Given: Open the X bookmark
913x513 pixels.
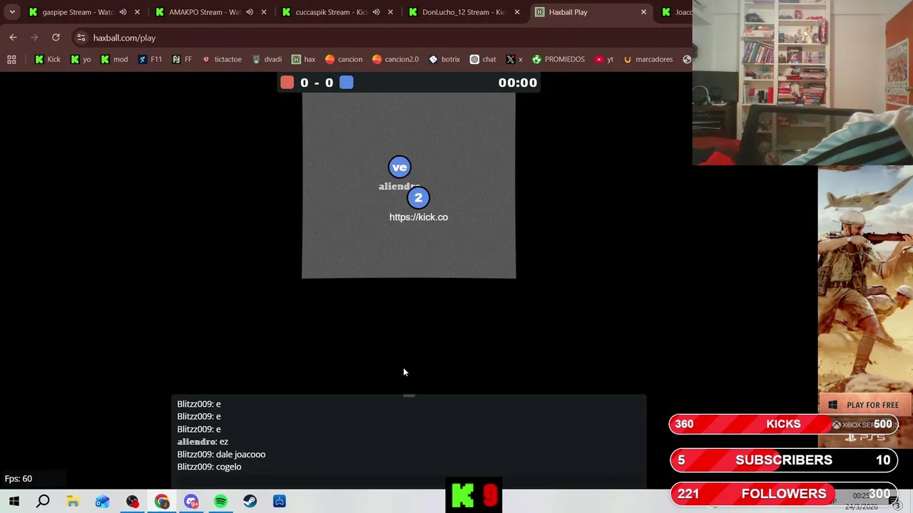Looking at the screenshot, I should point(514,59).
